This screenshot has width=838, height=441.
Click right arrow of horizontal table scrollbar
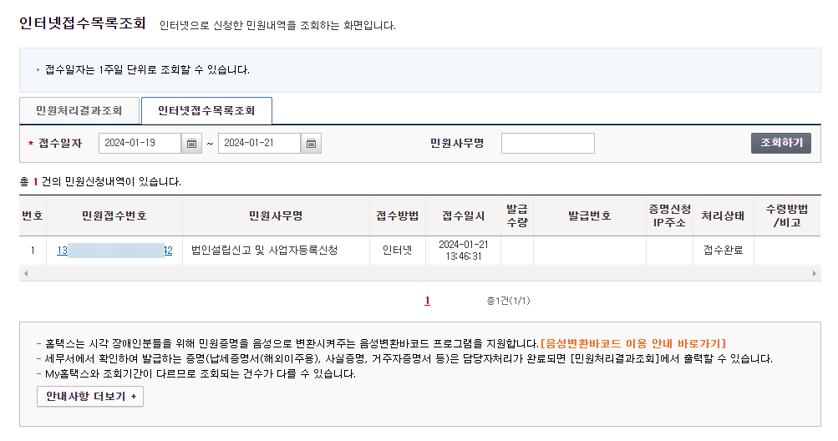(x=815, y=274)
